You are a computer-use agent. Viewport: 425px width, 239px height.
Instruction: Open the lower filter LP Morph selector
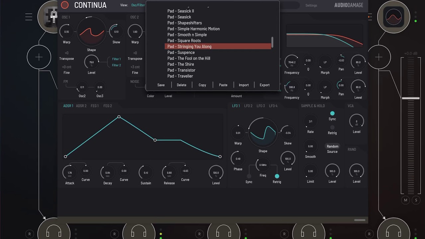coord(325,87)
